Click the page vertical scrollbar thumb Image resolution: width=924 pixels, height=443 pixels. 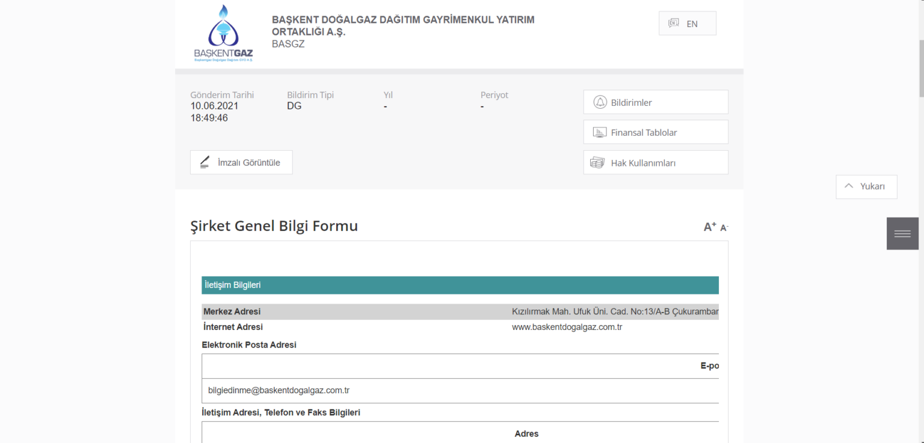(921, 67)
